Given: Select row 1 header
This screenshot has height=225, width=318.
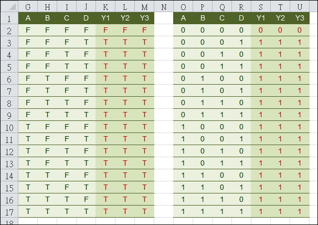Looking at the screenshot, I should [9, 18].
